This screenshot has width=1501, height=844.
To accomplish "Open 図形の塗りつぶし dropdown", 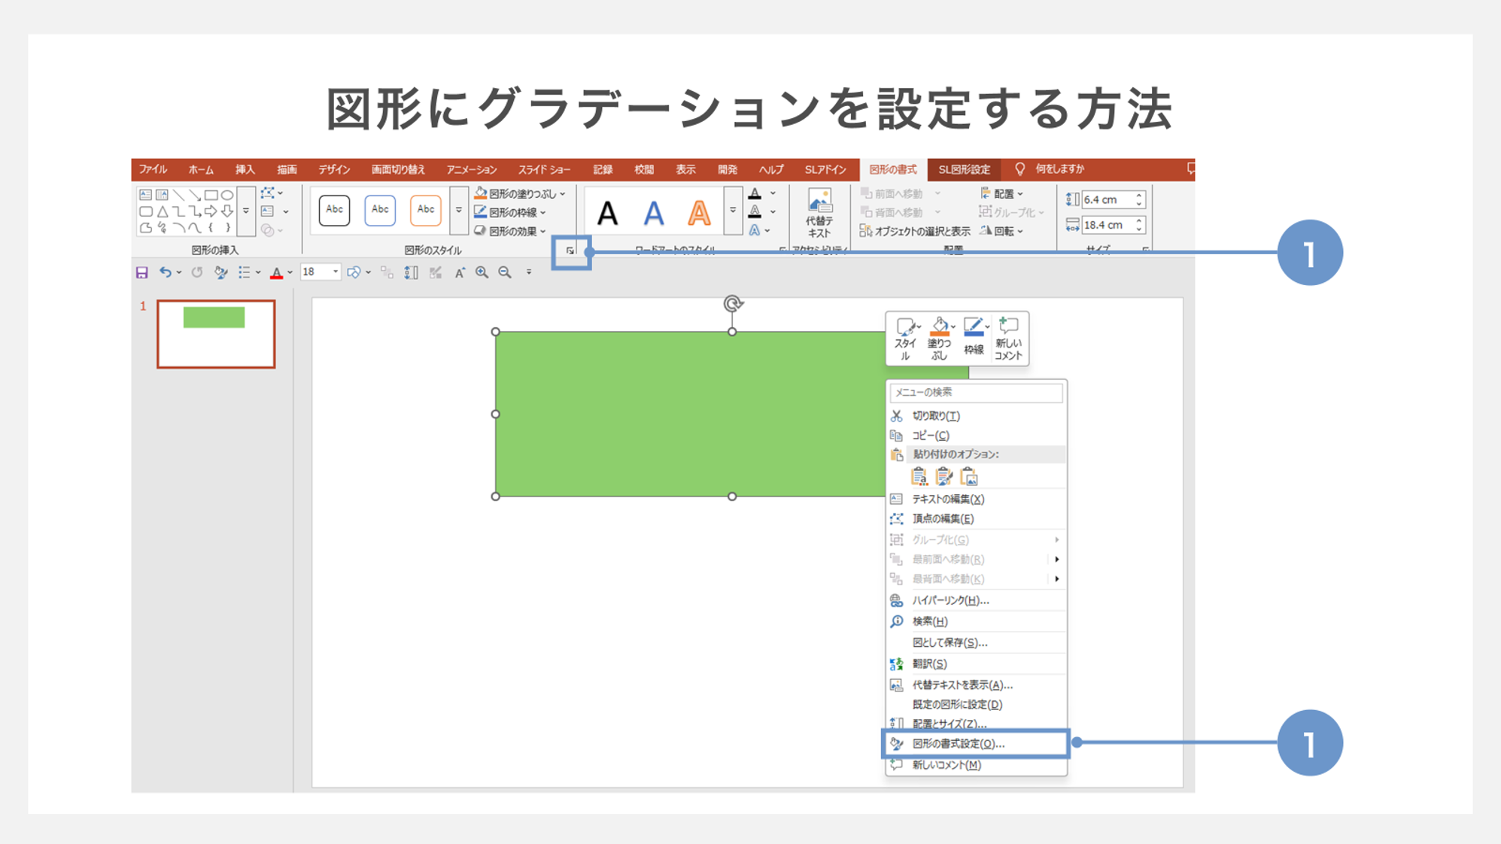I will (521, 194).
